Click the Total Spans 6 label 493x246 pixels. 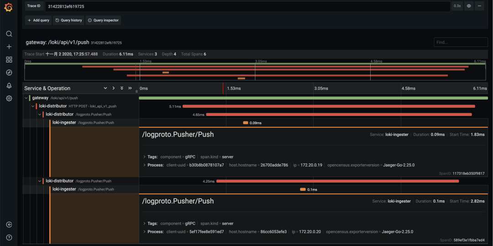[x=194, y=54]
